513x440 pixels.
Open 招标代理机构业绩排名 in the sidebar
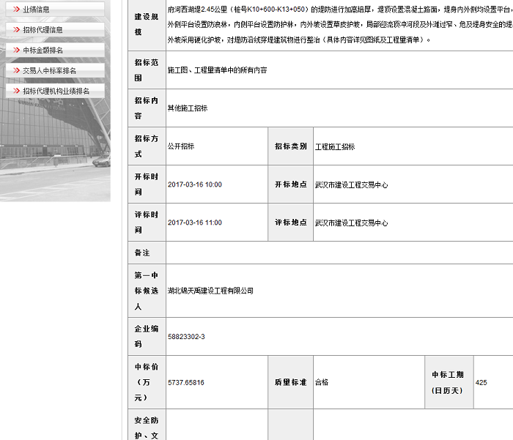(x=56, y=92)
